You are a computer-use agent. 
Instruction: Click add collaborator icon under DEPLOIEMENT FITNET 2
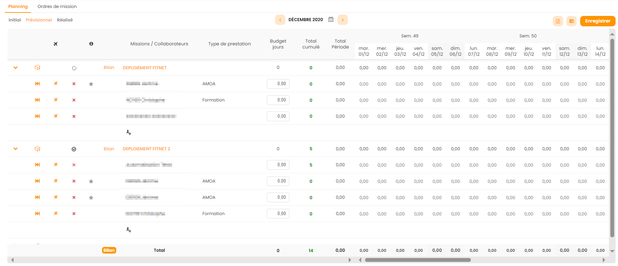coord(128,230)
